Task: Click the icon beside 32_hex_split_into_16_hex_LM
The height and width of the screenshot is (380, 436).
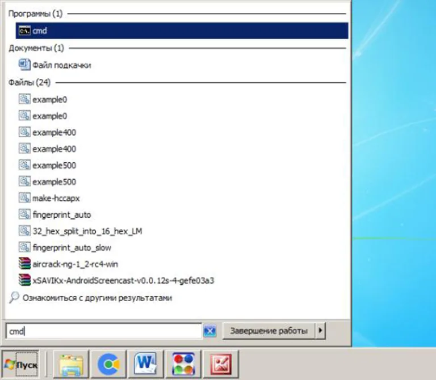Action: pyautogui.click(x=24, y=231)
